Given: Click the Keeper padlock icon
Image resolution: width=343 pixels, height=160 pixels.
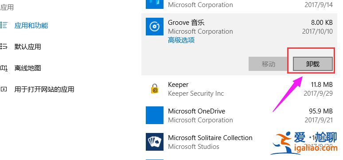Looking at the screenshot, I should (x=155, y=89).
